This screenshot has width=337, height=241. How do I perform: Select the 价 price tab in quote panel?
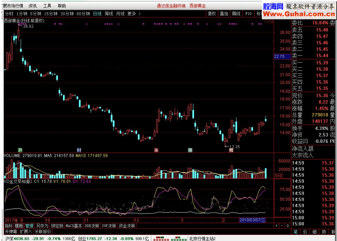tap(305, 232)
